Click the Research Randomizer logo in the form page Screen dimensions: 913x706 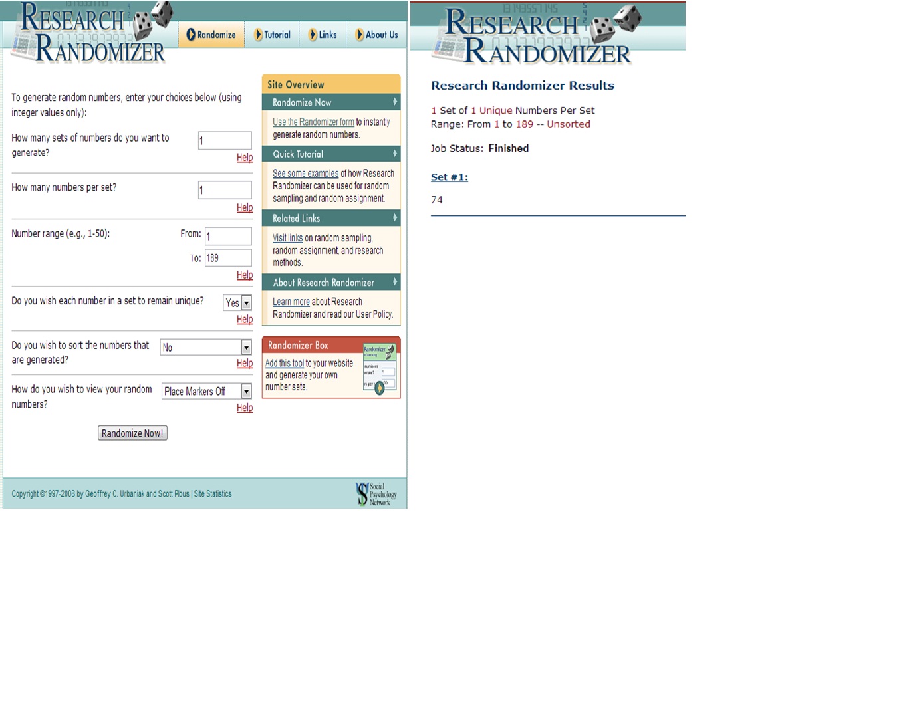[93, 33]
